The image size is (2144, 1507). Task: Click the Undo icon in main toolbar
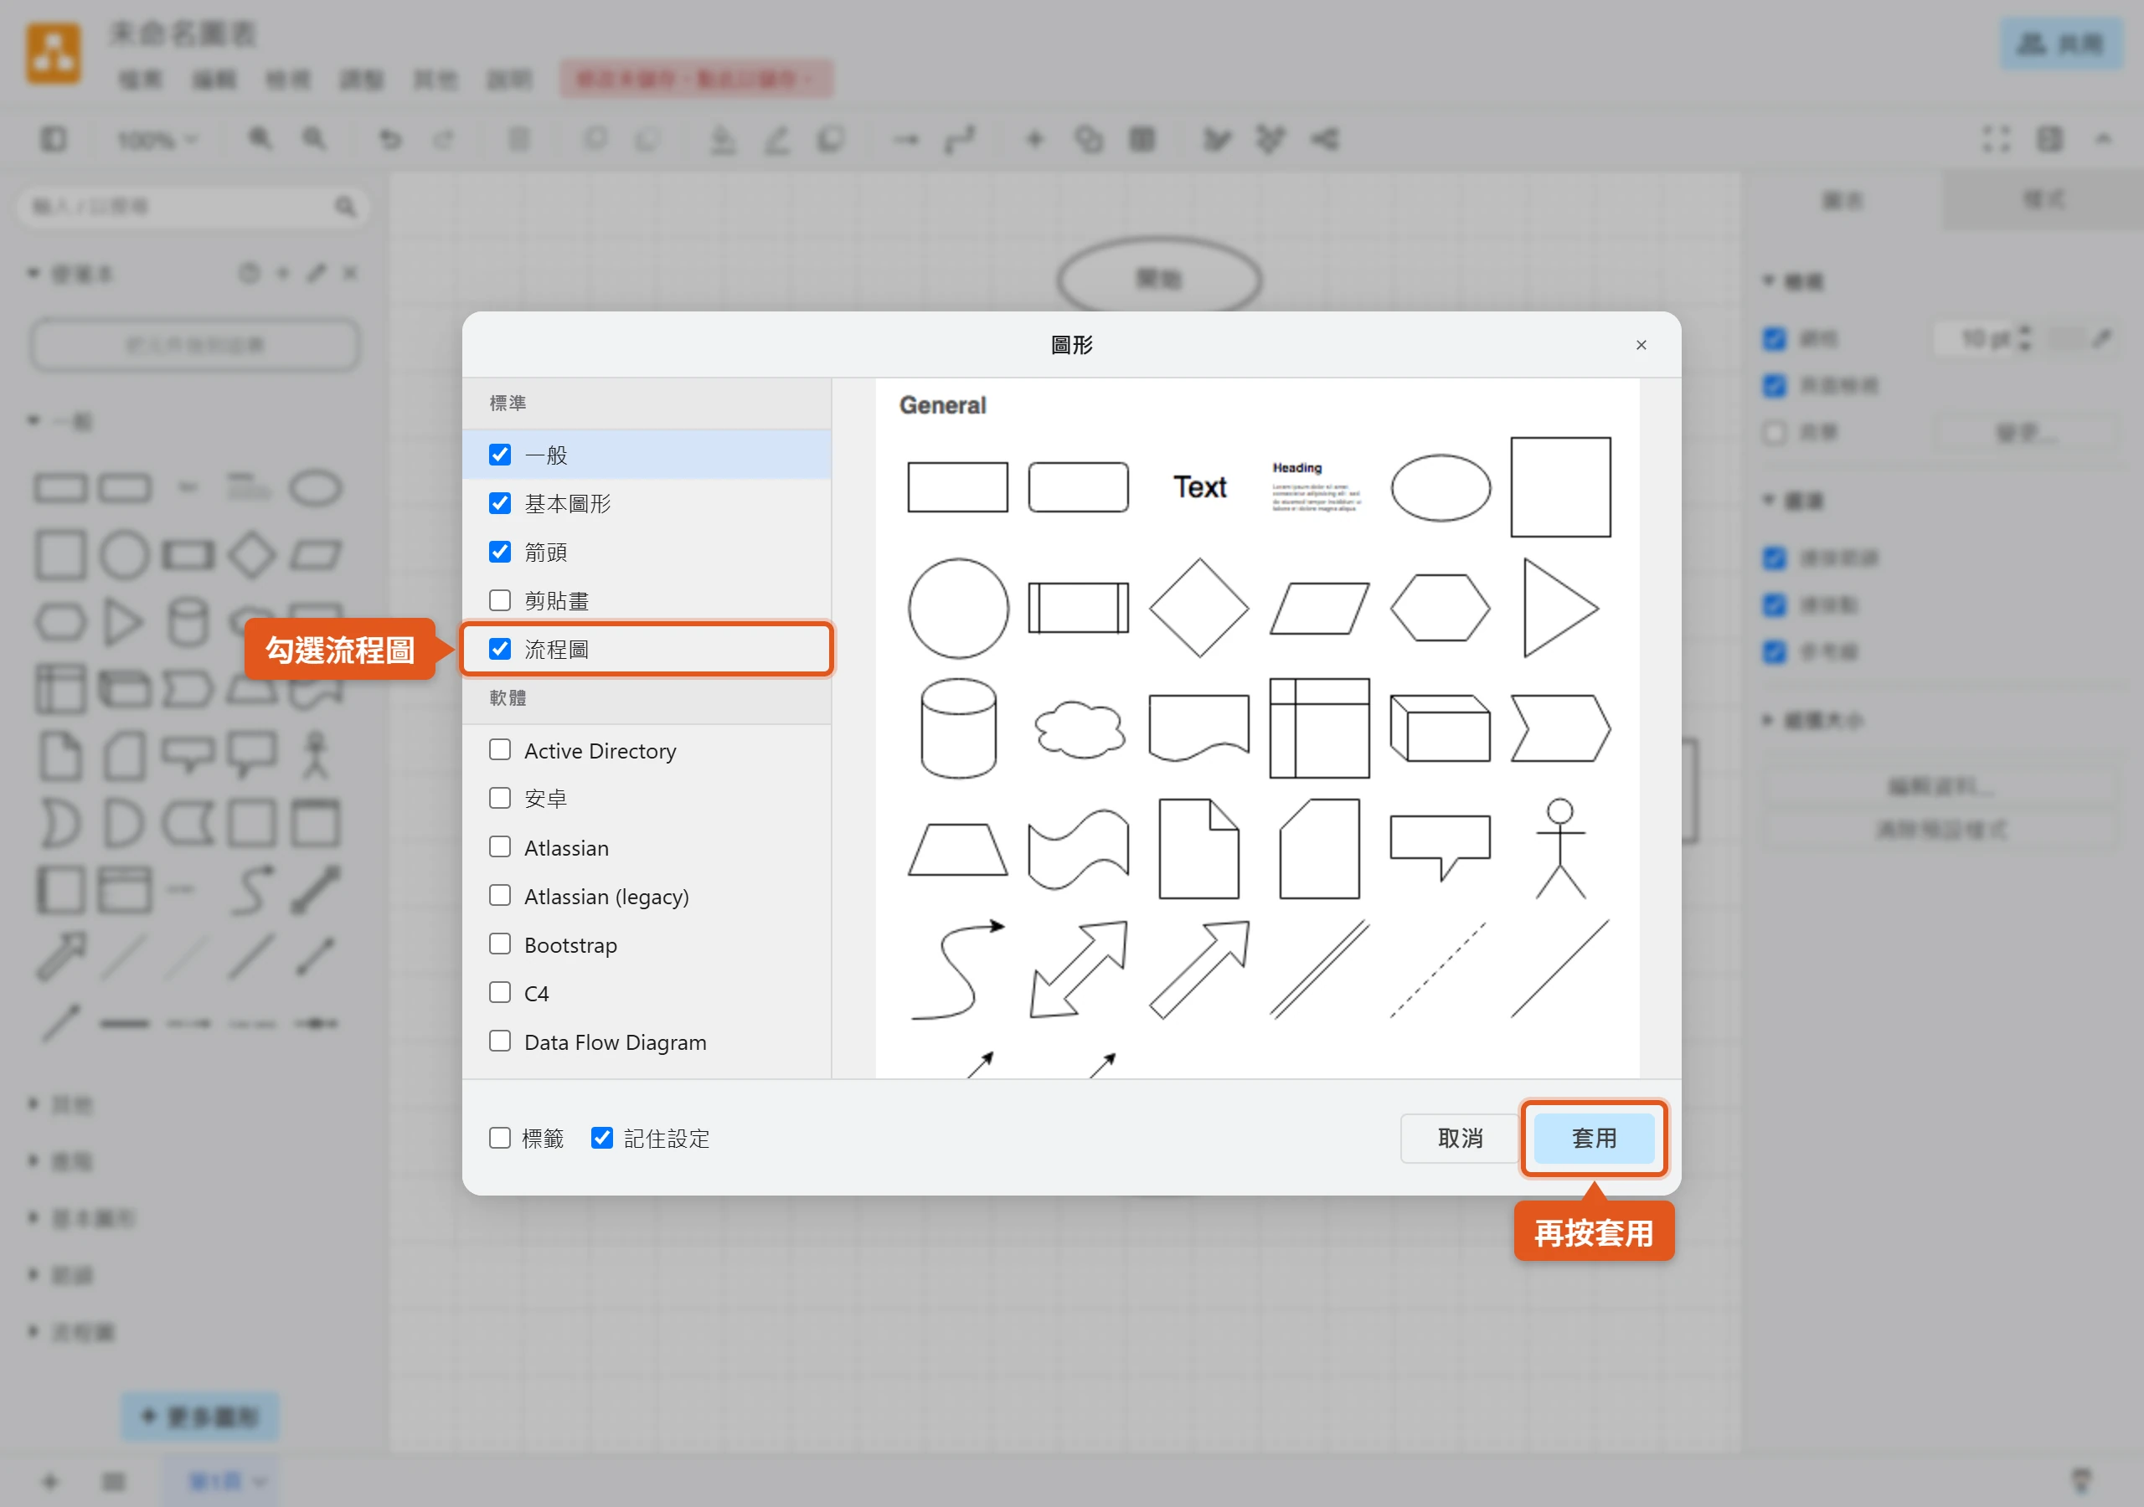390,140
